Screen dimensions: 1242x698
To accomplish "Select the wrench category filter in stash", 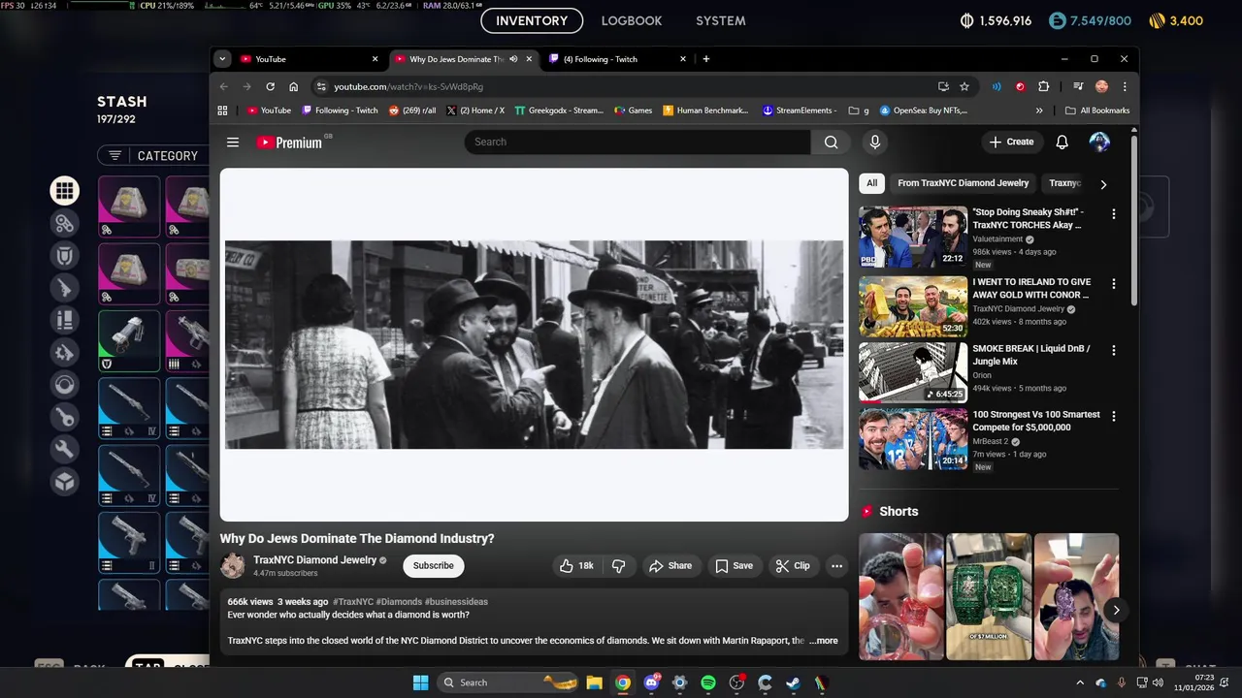I will (64, 450).
